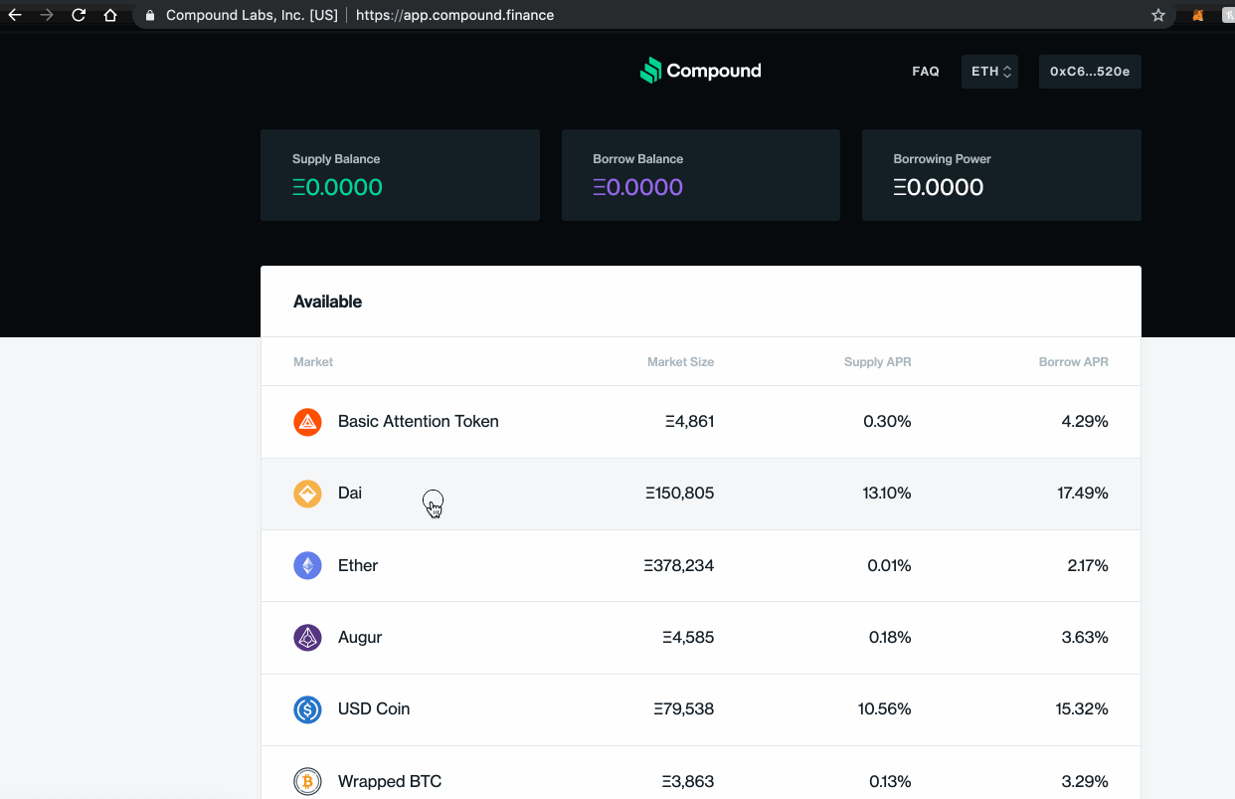
Task: Click Augur borrow APR 3.63%
Action: pyautogui.click(x=1085, y=638)
